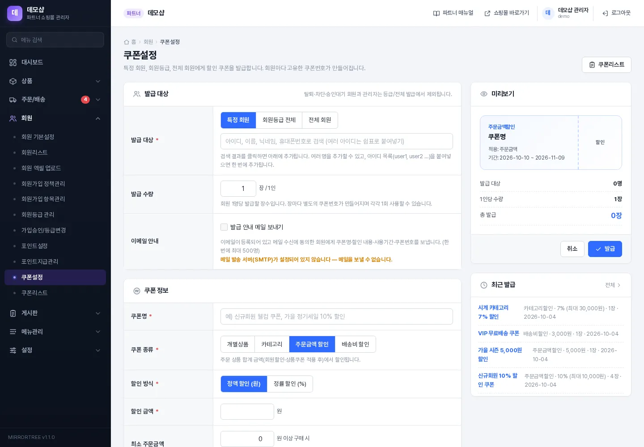644x447 pixels.
Task: Click the home icon in breadcrumb
Action: tap(127, 42)
